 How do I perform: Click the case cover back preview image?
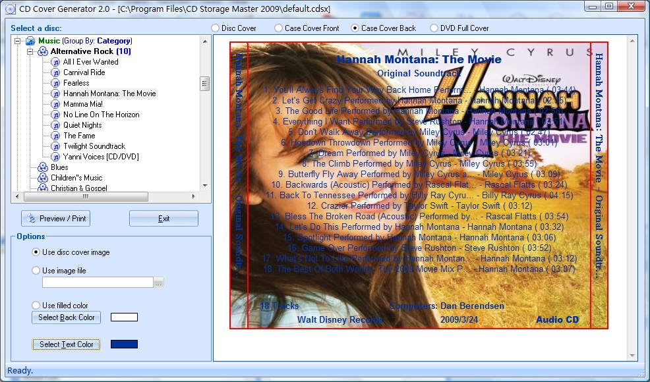(419, 185)
